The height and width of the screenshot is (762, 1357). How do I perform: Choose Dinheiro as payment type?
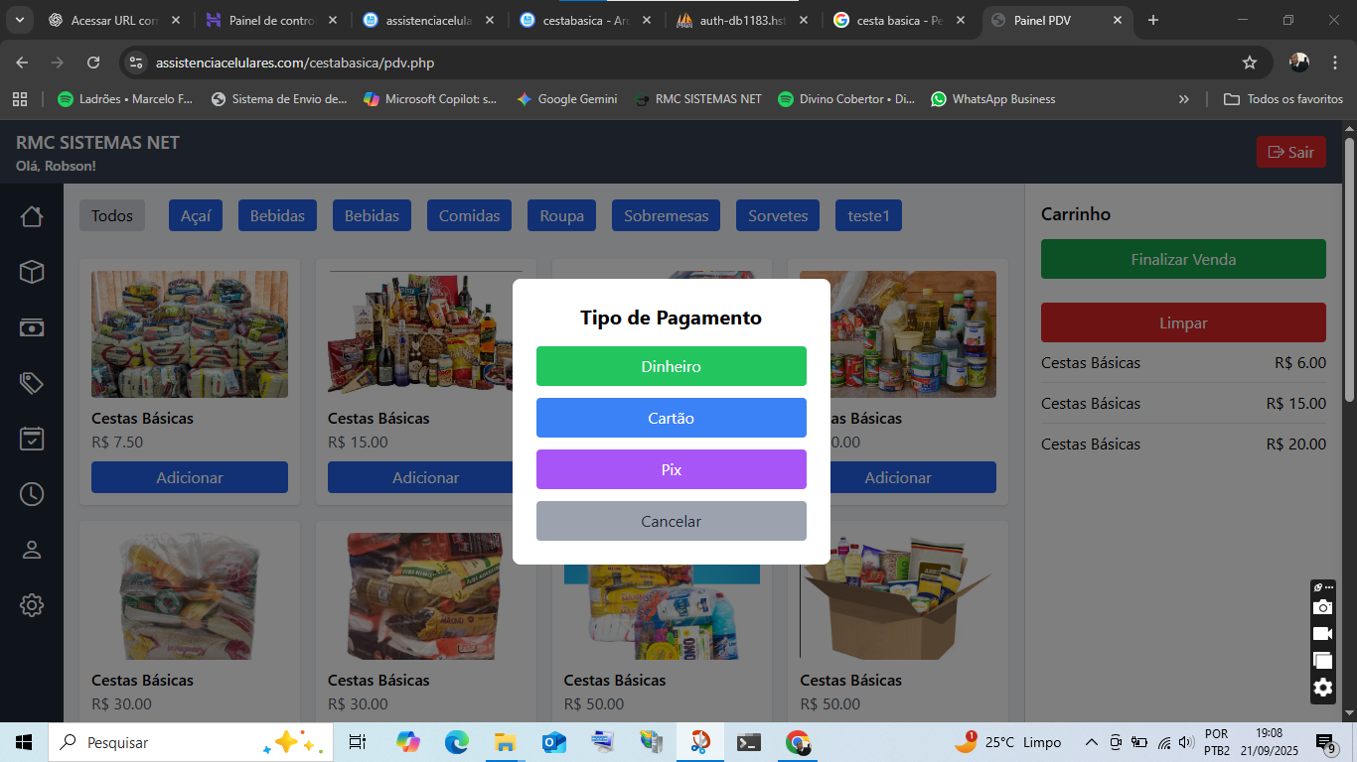(671, 366)
